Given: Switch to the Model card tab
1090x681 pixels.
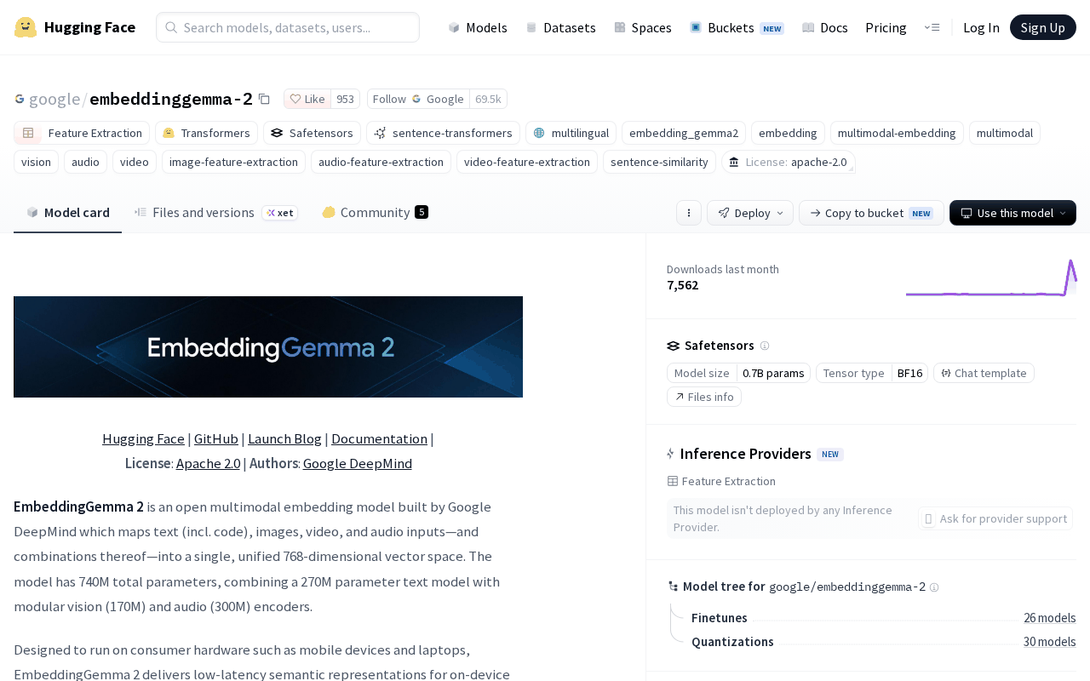Looking at the screenshot, I should pyautogui.click(x=68, y=213).
